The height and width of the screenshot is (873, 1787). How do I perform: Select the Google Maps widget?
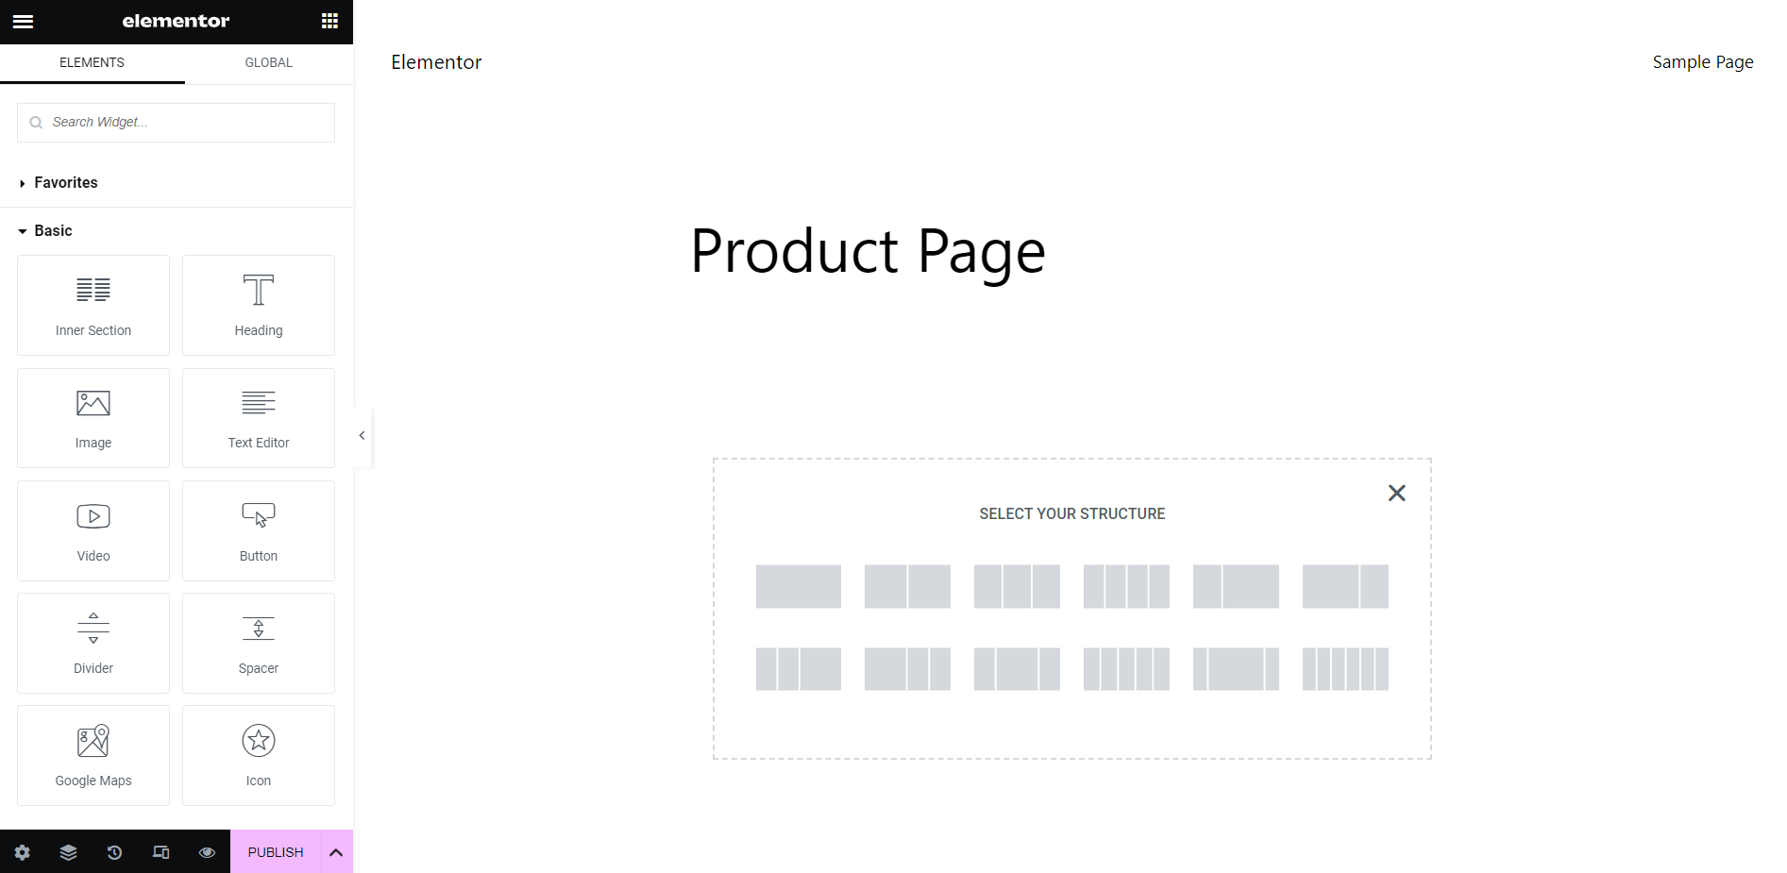point(93,755)
